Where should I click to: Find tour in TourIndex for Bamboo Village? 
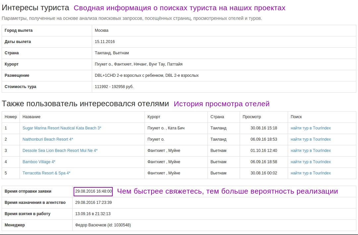point(311,162)
